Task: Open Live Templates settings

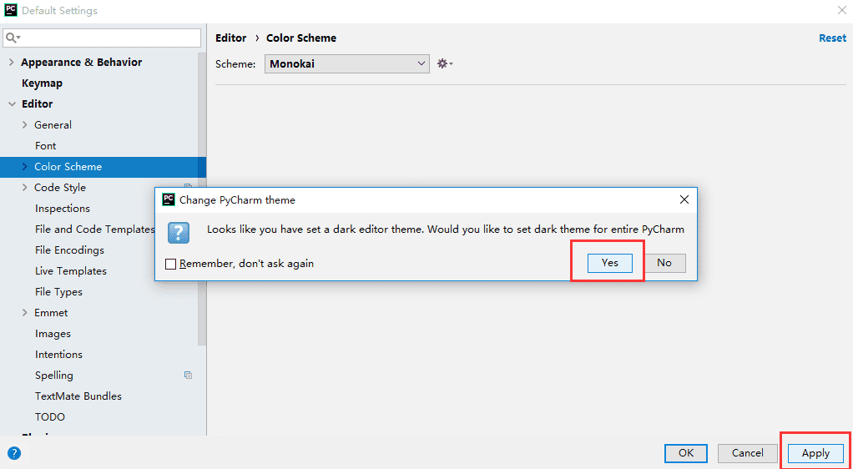Action: click(x=71, y=271)
